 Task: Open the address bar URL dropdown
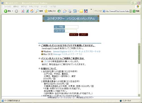(x=131, y=11)
